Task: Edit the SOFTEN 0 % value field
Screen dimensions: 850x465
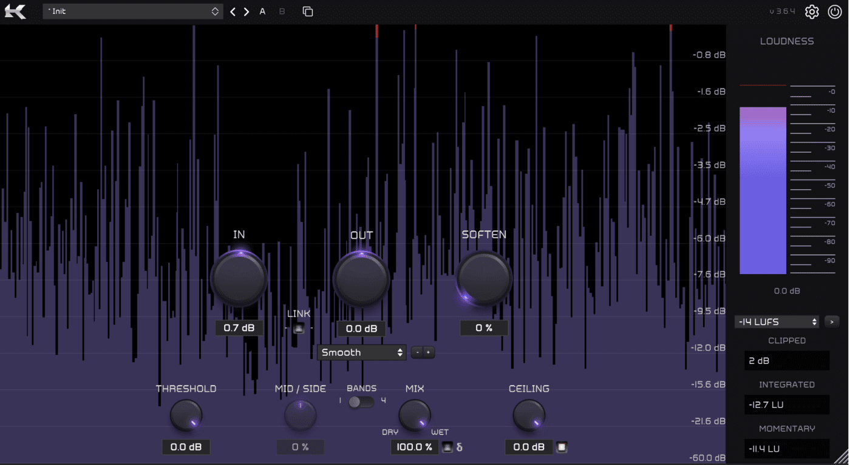Action: (x=484, y=328)
